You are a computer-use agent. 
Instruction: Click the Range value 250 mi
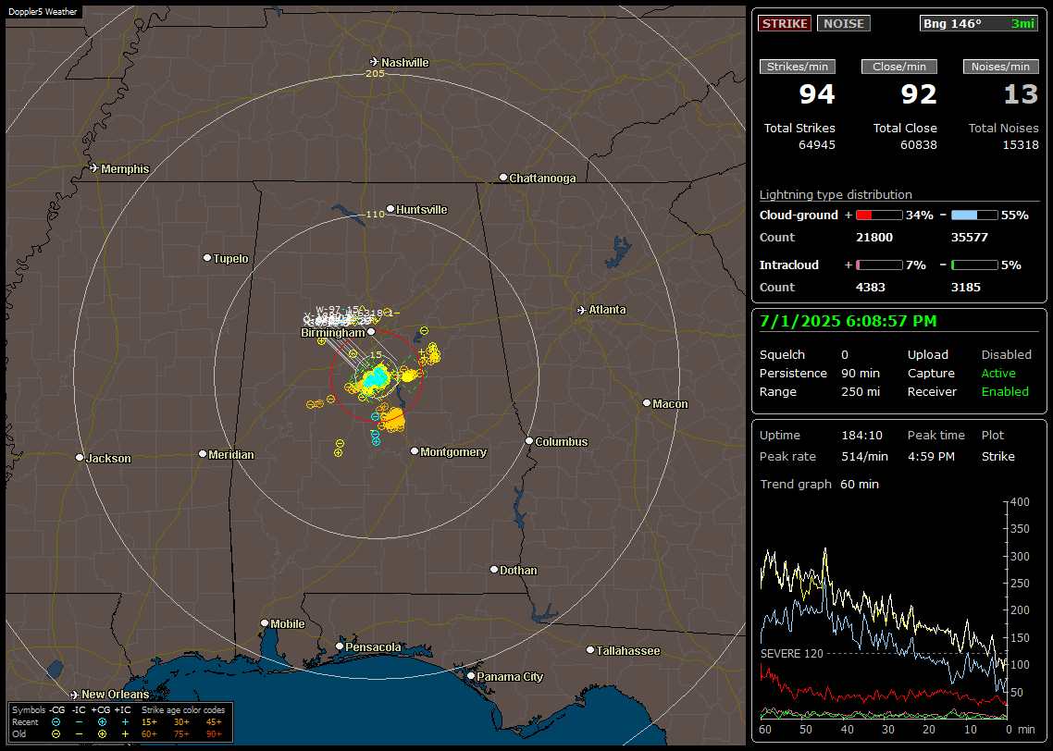[x=861, y=391]
